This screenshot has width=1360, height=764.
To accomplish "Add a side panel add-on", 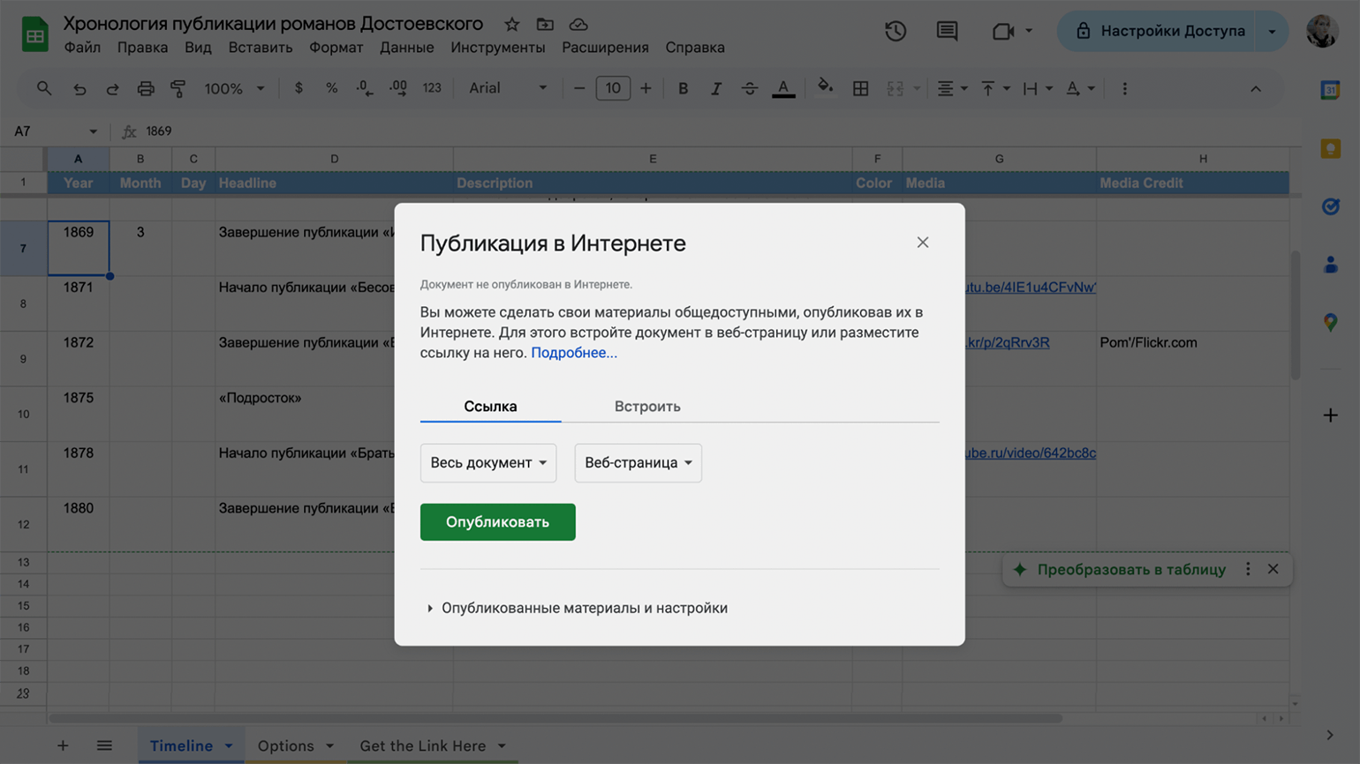I will click(1330, 415).
